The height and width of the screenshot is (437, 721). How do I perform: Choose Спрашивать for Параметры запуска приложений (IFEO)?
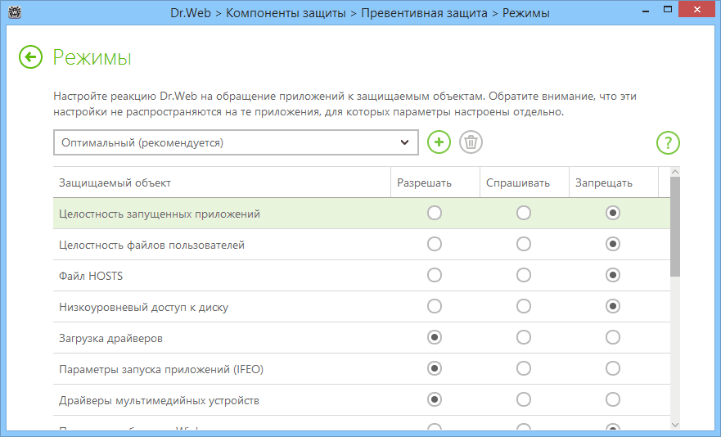tap(524, 368)
